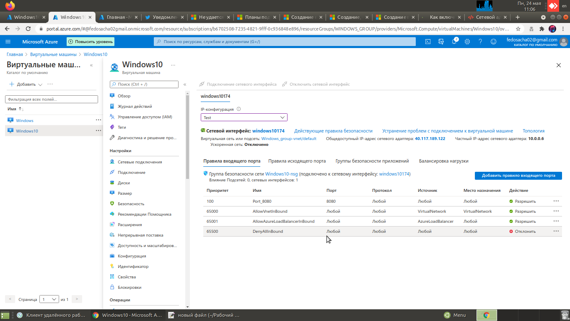Click Главная in the breadcrumb
The width and height of the screenshot is (570, 321).
tap(15, 54)
